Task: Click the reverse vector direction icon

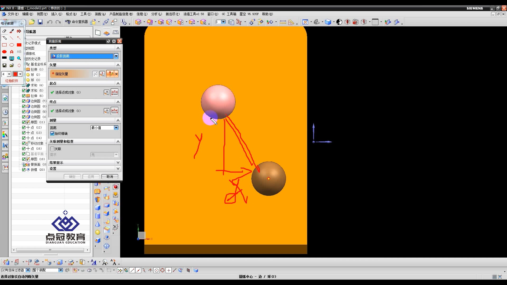Action: point(95,74)
